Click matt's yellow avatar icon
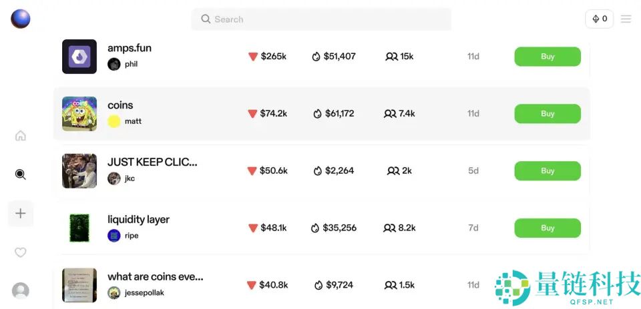 tap(114, 121)
